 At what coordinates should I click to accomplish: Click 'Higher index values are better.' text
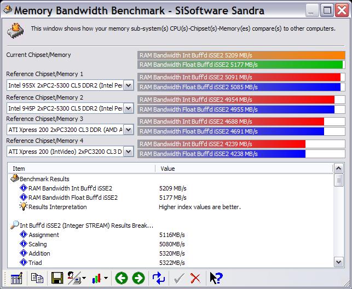[200, 207]
